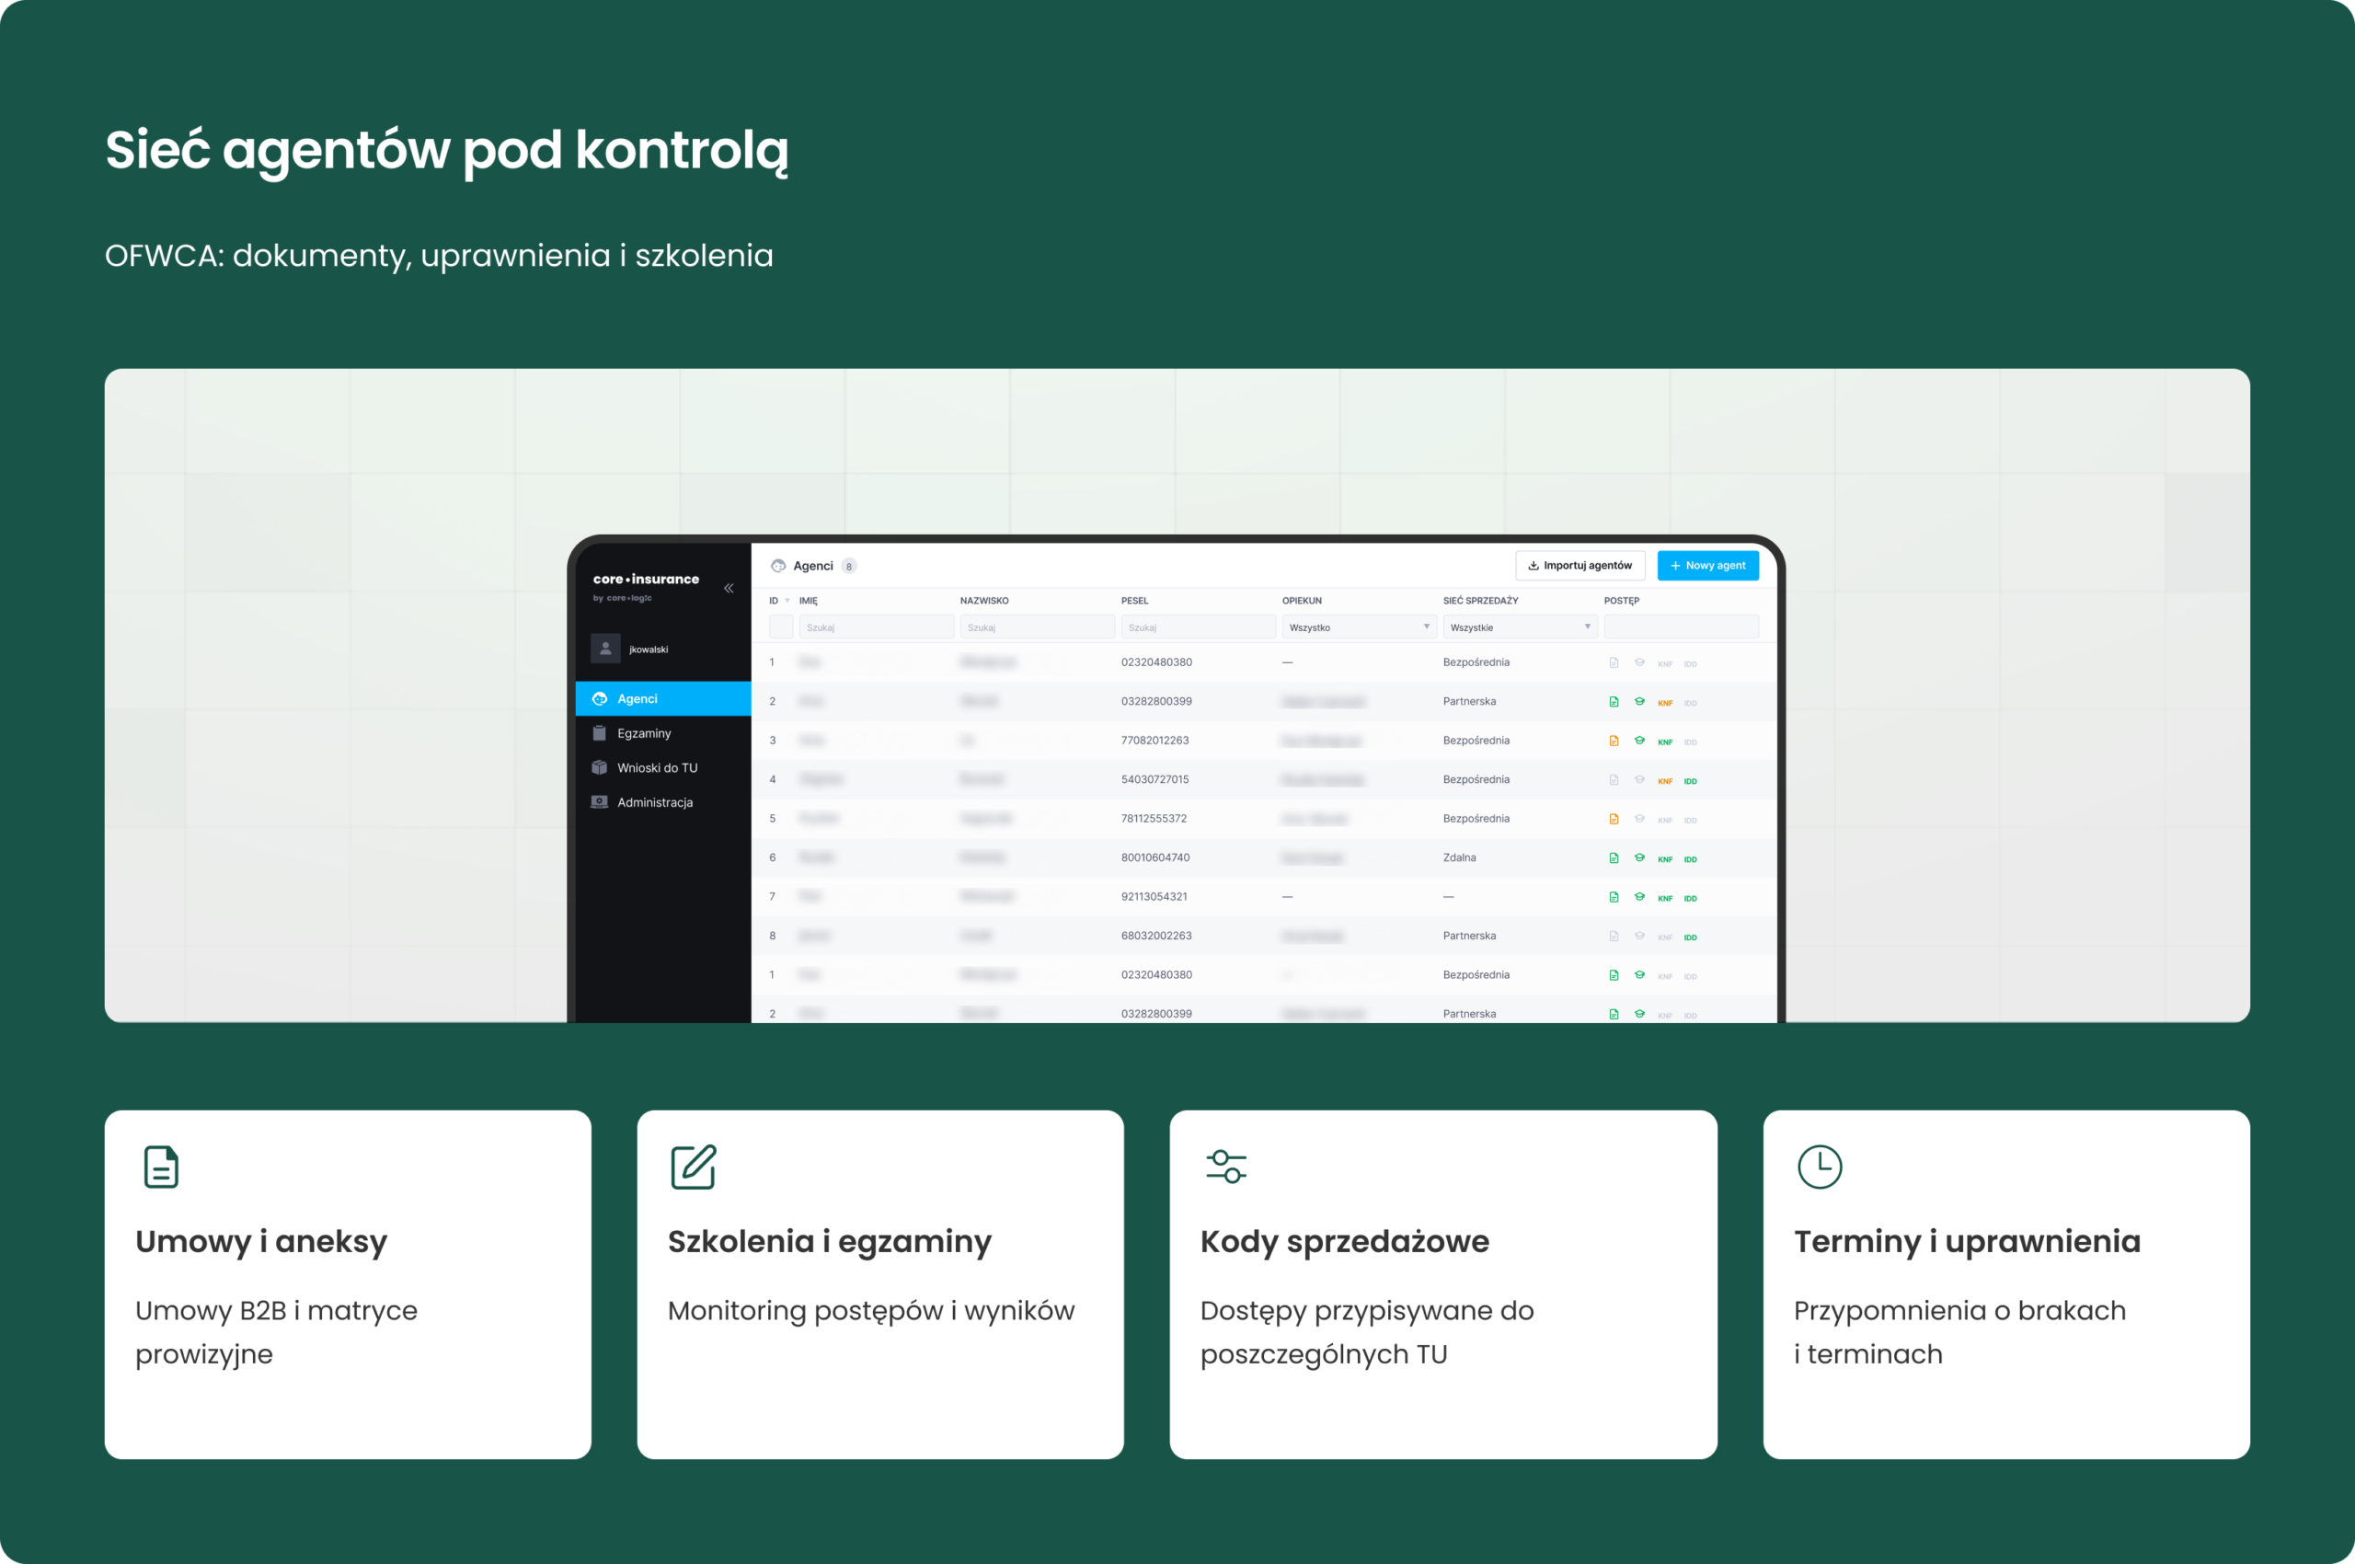This screenshot has height=1564, width=2355.
Task: Click the Umowy i aneksy document icon
Action: pyautogui.click(x=162, y=1167)
